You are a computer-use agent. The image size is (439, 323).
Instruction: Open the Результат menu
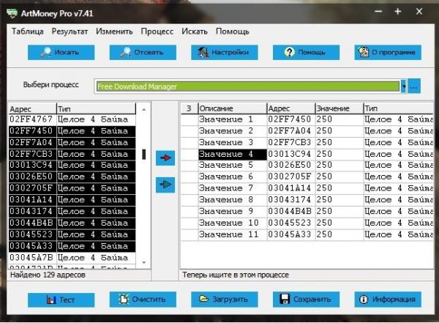point(70,31)
